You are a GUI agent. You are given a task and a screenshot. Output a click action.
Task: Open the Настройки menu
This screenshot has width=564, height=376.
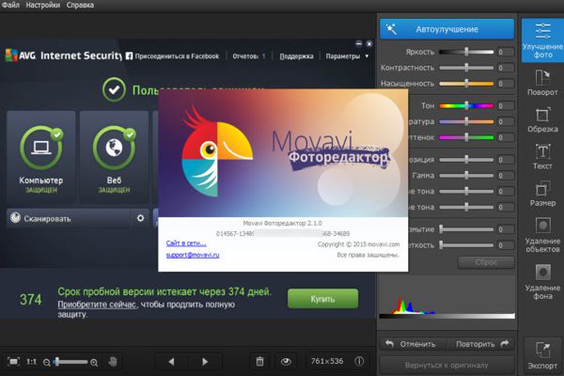tap(43, 5)
